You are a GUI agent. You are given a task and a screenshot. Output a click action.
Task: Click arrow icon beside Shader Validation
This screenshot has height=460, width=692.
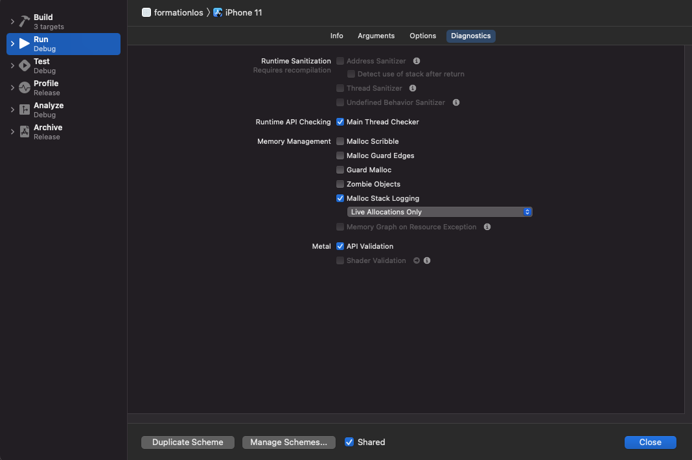[417, 260]
